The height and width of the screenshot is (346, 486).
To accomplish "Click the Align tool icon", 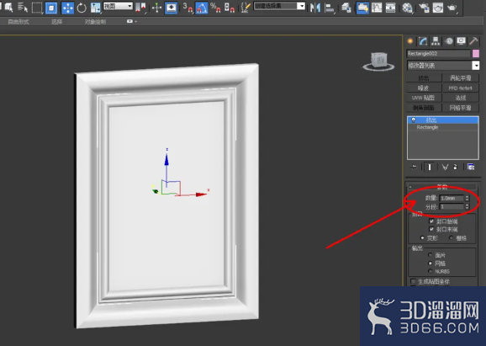I will [330, 8].
